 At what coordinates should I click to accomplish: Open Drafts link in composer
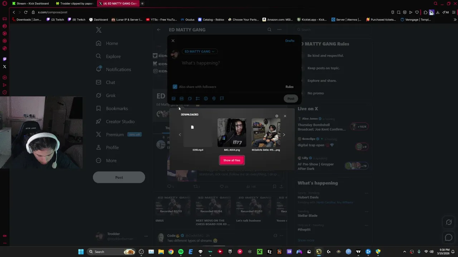pyautogui.click(x=290, y=41)
